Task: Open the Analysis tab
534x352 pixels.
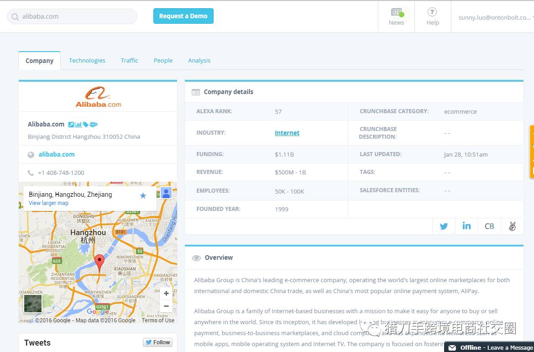Action: coord(199,60)
